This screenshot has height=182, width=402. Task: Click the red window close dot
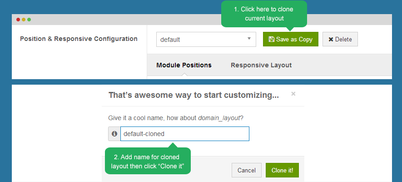point(18,20)
